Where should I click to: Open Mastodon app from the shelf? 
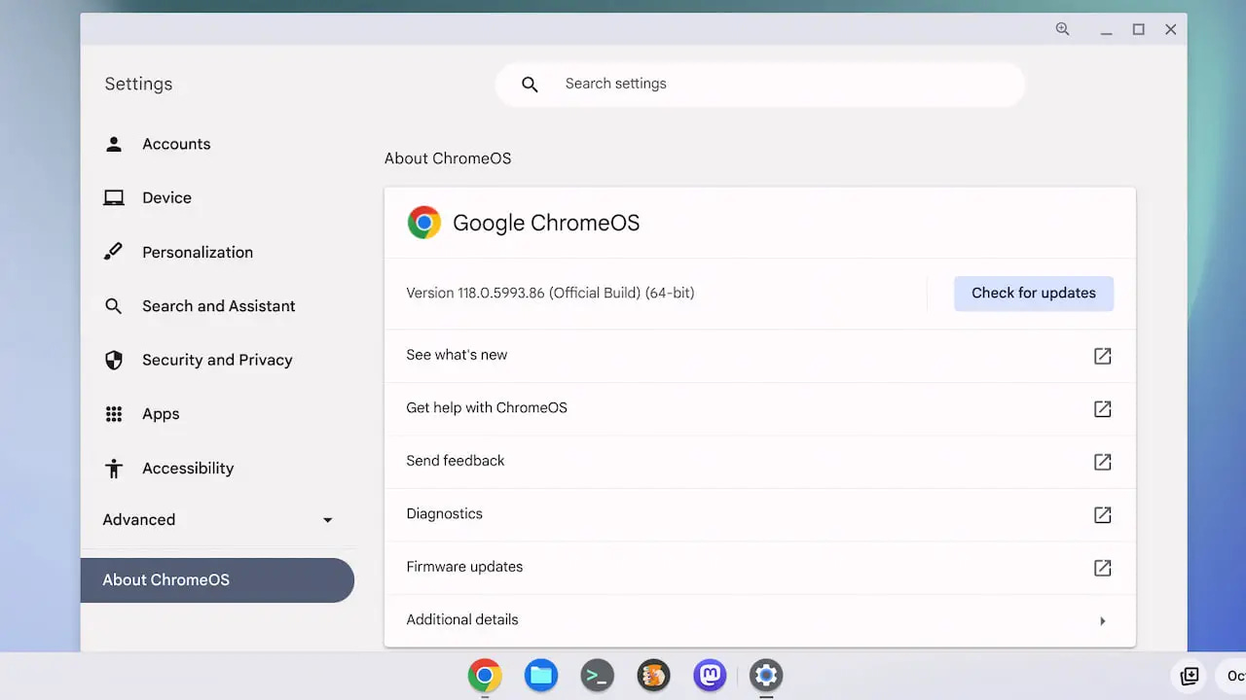tap(710, 675)
